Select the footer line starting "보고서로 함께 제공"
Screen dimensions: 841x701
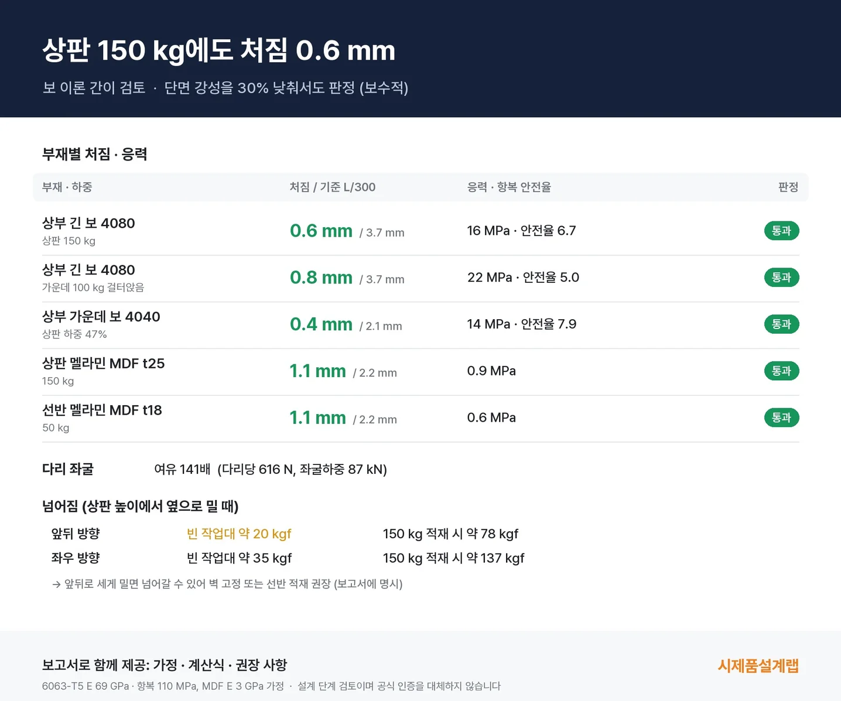click(x=165, y=665)
